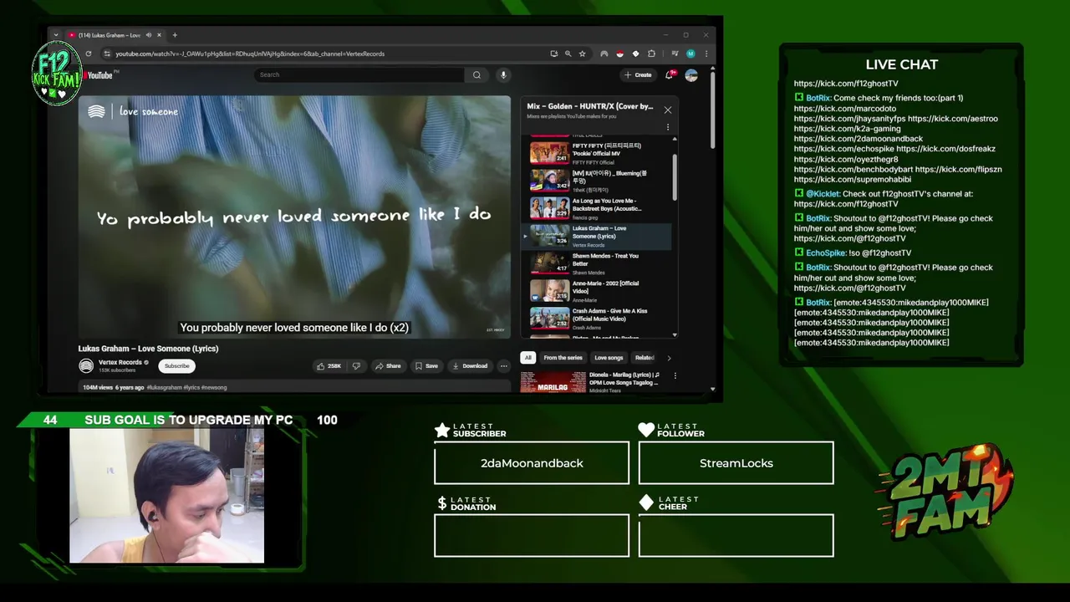Click the YouTube search magnifier button

[476, 74]
